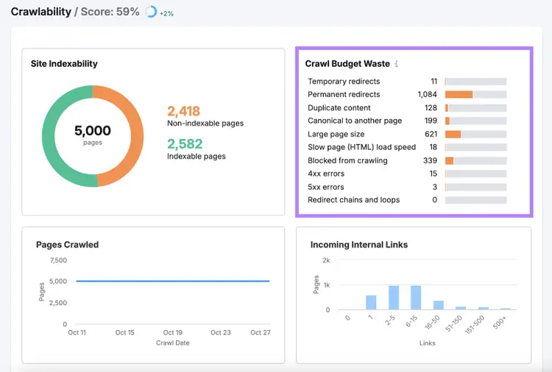
Task: Click the 1 link bar in chart
Action: (371, 302)
